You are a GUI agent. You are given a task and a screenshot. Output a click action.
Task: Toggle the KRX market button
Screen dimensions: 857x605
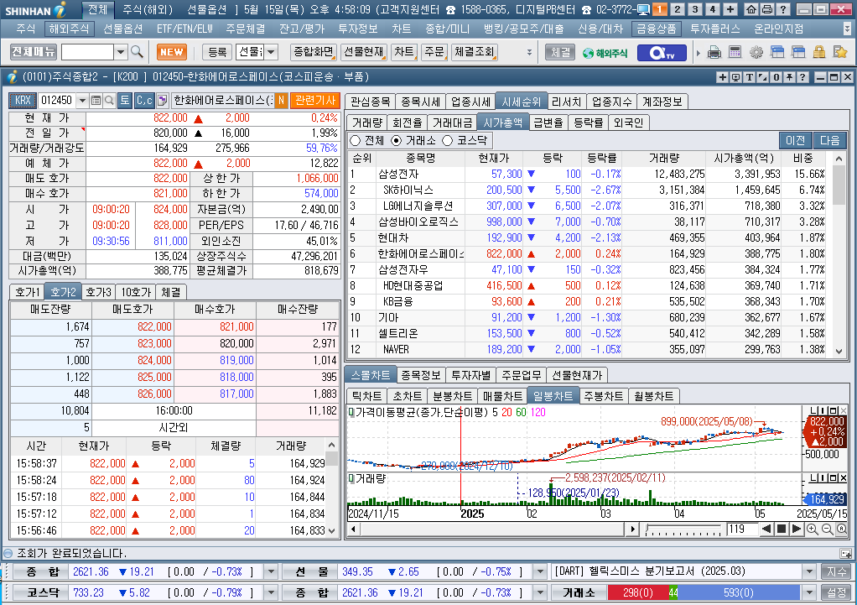tap(23, 100)
